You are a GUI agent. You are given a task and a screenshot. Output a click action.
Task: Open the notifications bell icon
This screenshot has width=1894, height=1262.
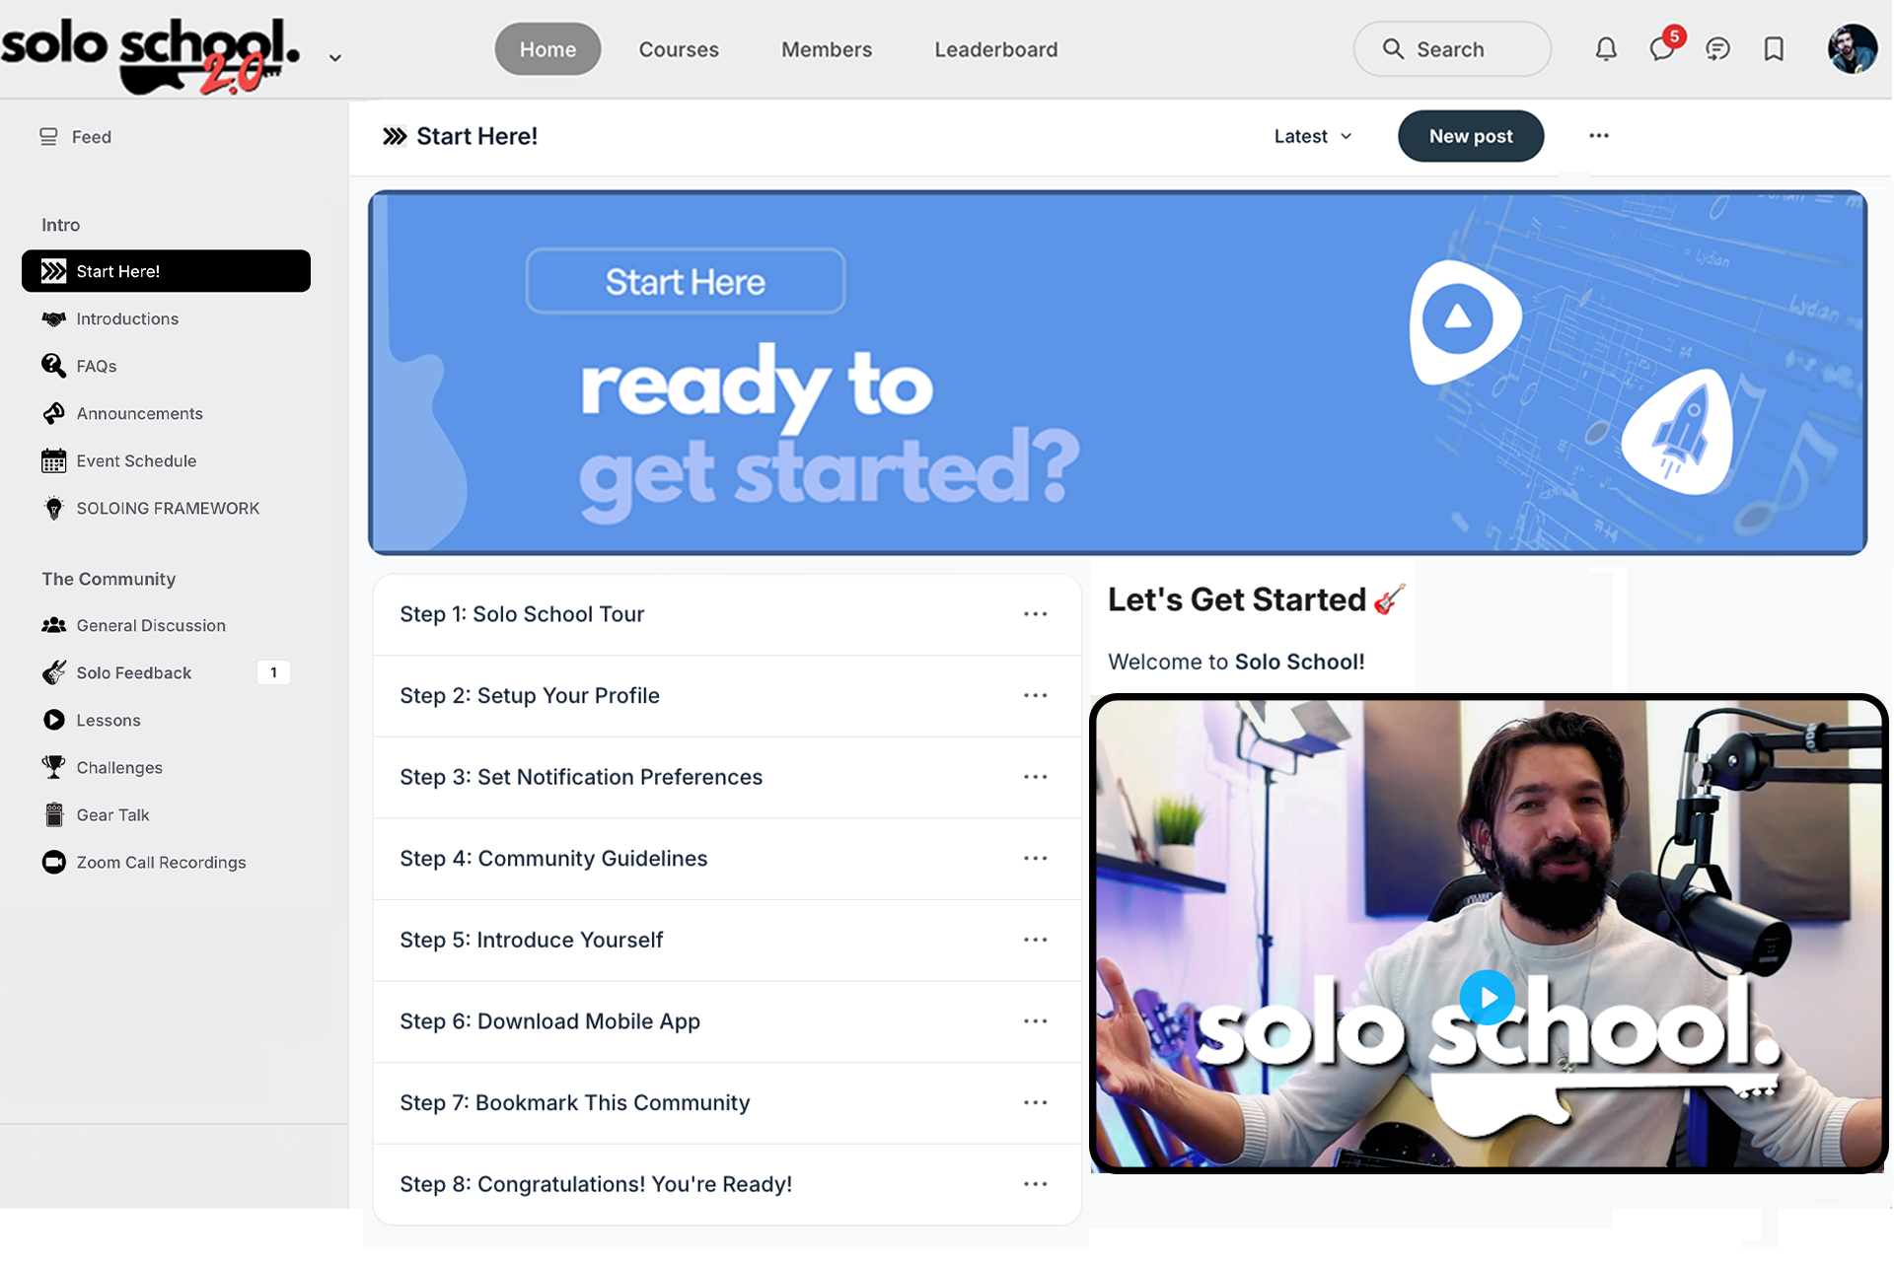1606,49
